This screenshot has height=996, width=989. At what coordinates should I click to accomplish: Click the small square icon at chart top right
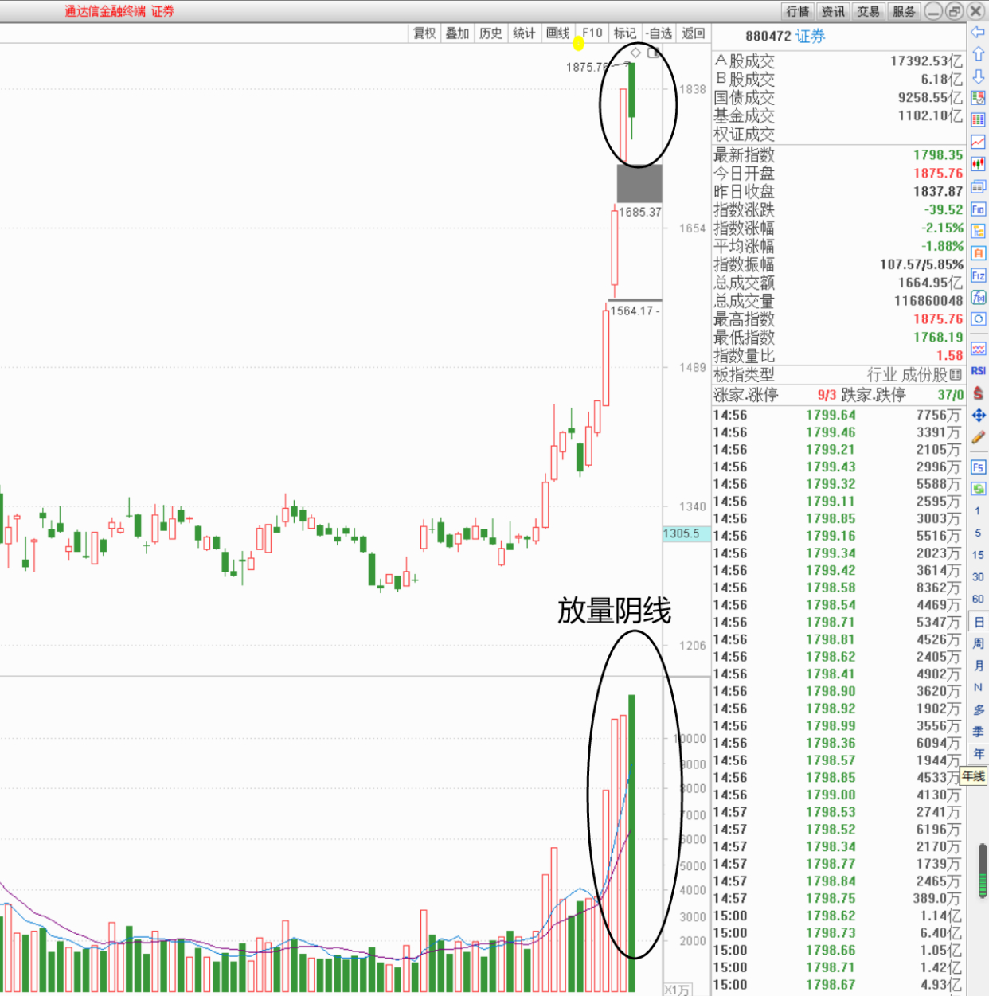point(653,53)
